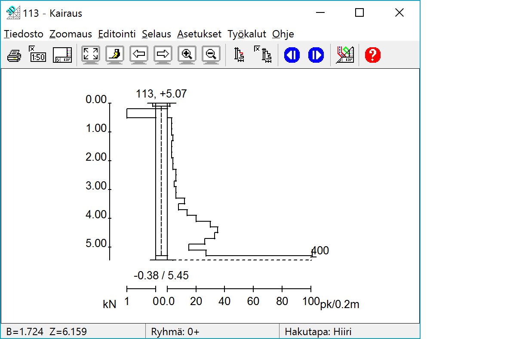Zoom in with the magnifier plus icon

[187, 55]
